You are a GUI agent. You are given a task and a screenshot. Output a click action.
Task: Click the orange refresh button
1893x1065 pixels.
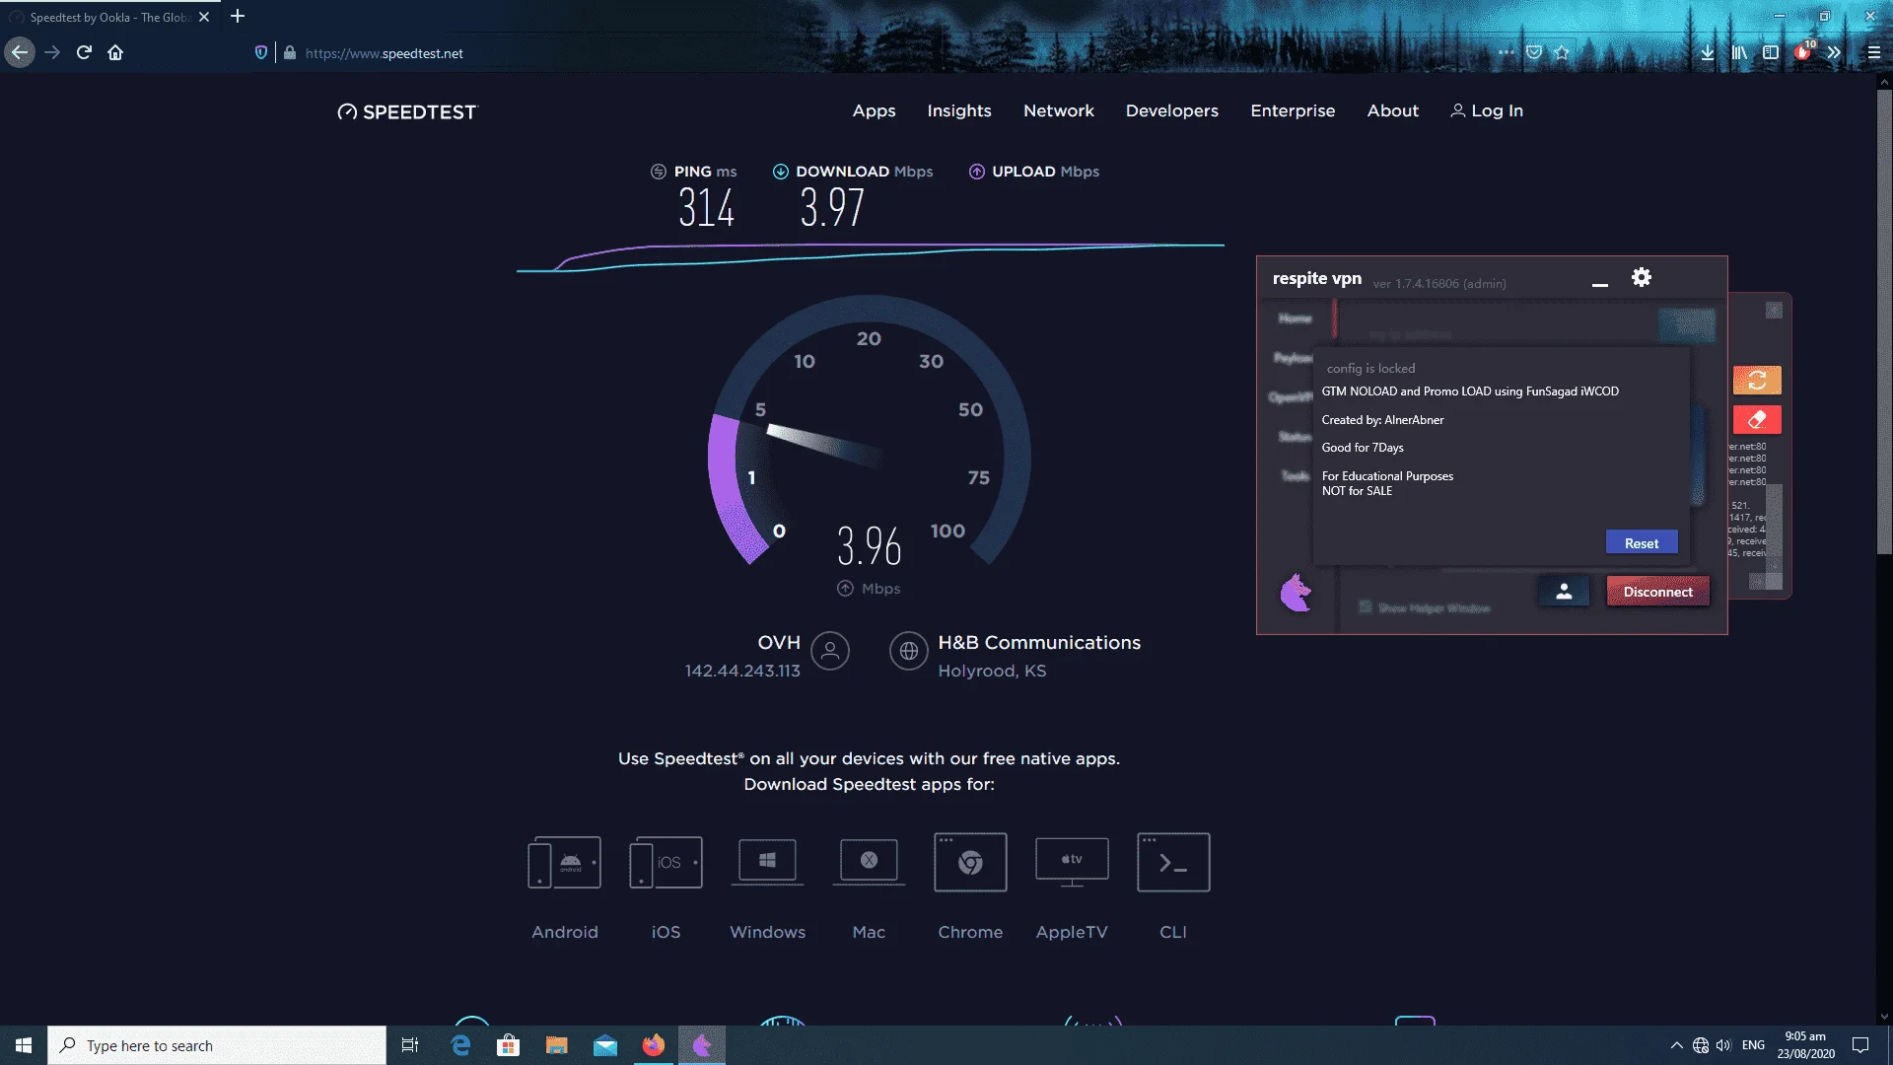(1757, 380)
